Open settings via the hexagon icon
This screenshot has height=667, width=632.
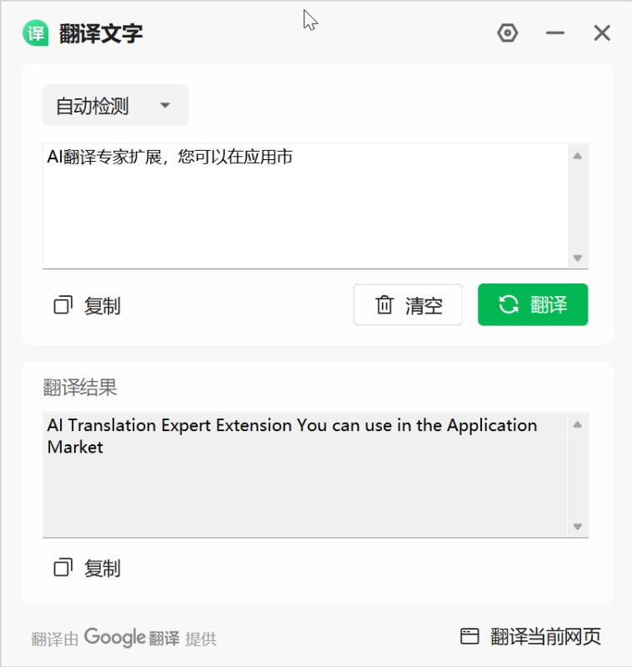click(507, 33)
